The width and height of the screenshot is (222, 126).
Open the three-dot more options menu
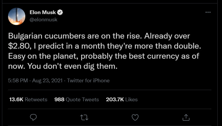(208, 12)
